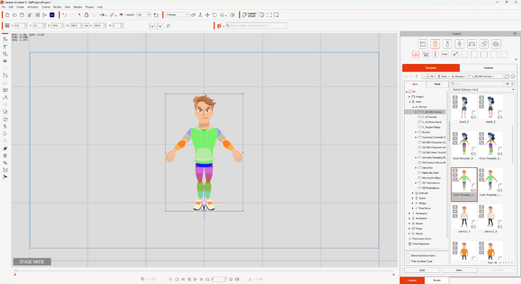
Task: Expand the Props tree node
Action: click(410, 229)
